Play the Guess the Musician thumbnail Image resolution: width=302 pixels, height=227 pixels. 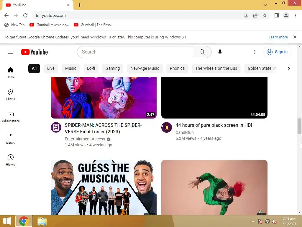tap(104, 187)
